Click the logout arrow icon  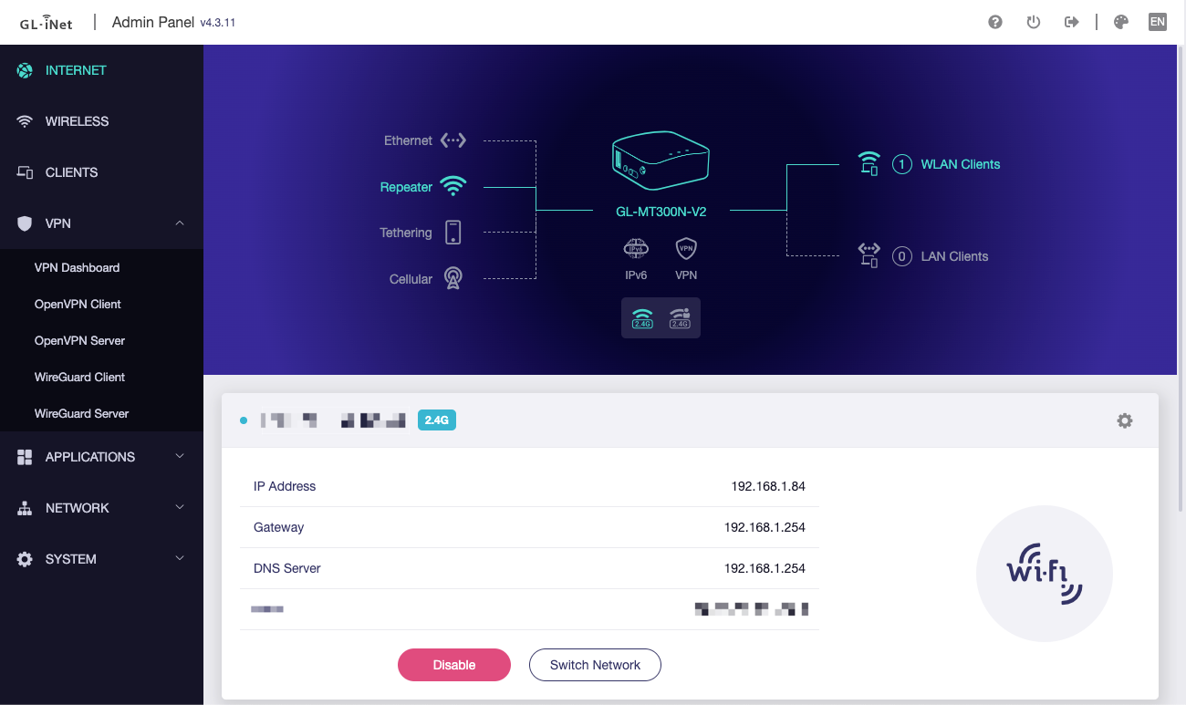point(1072,22)
